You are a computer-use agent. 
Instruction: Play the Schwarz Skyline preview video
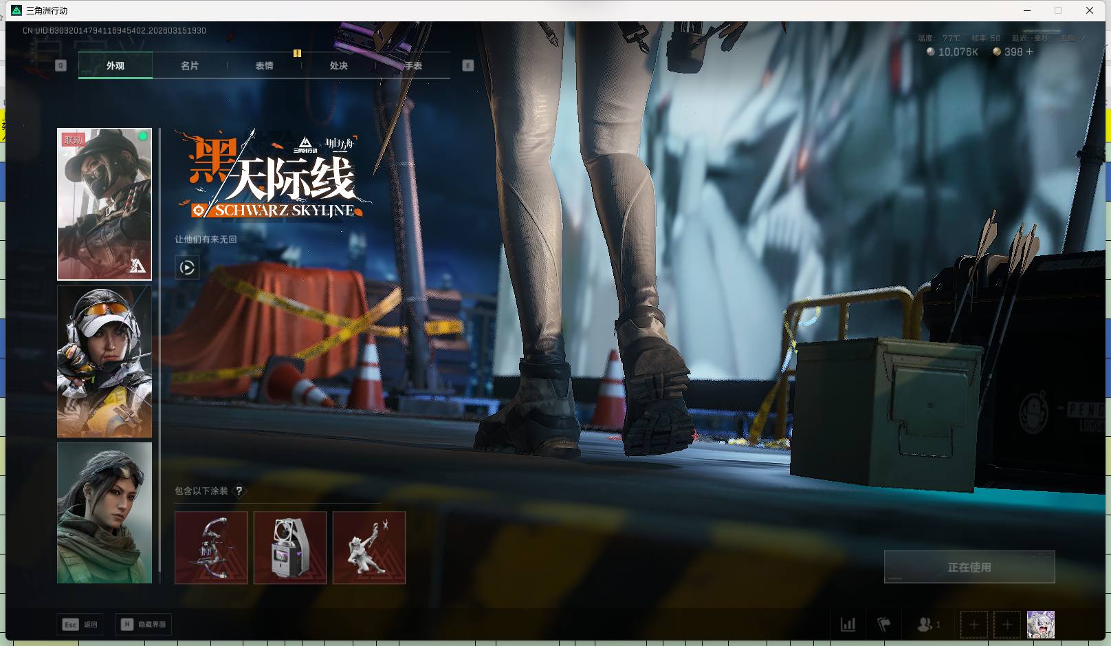187,268
